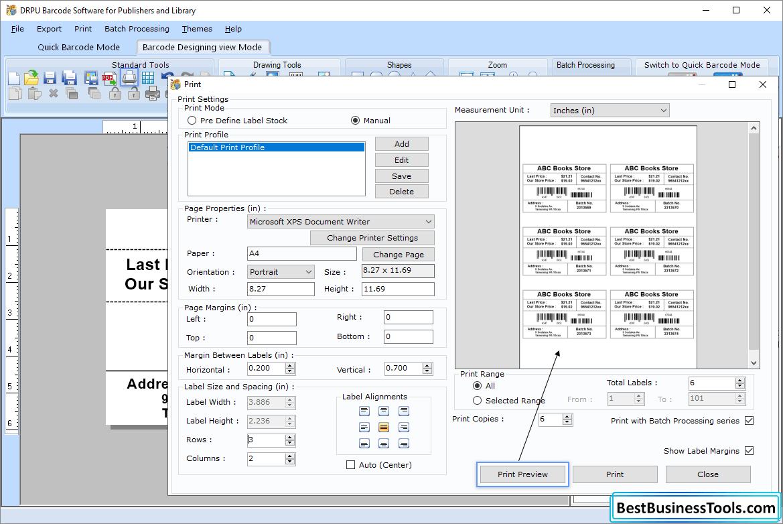Select the top-left label alignment icon

click(x=364, y=411)
